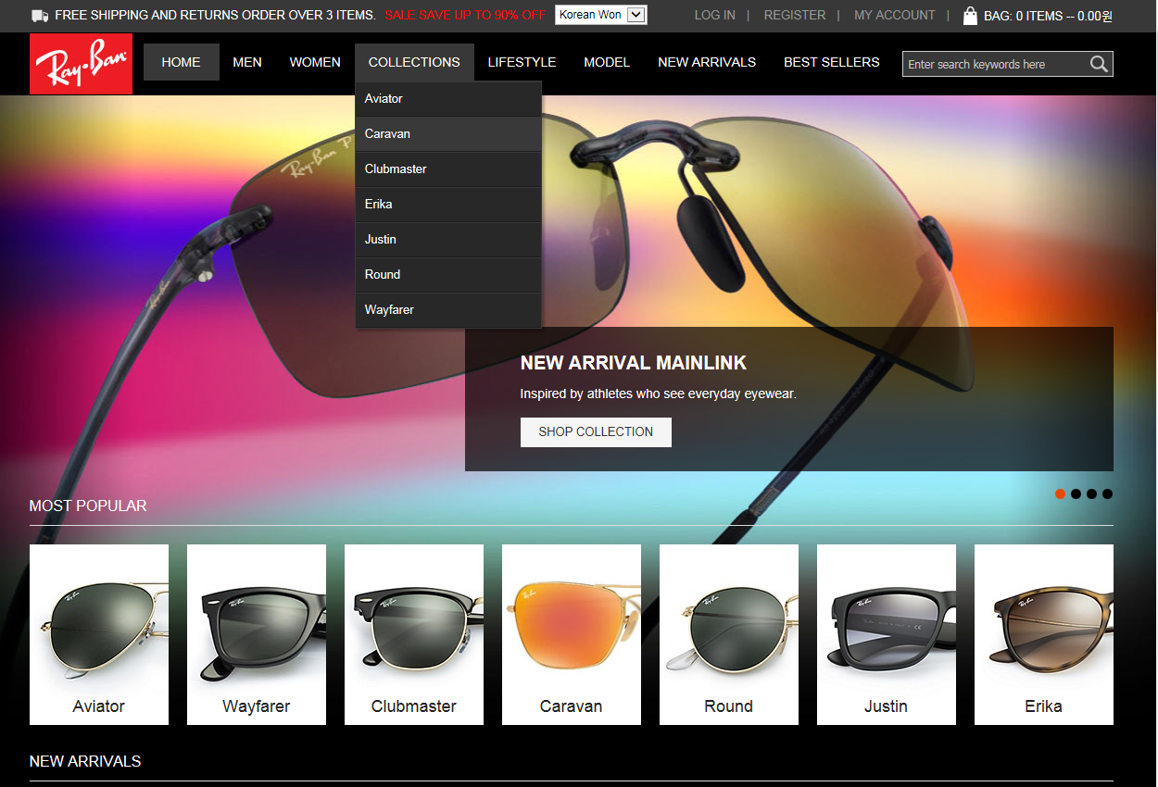The image size is (1158, 787).
Task: Open the COLLECTIONS menu
Action: point(414,62)
